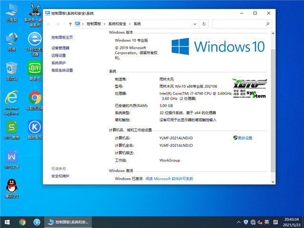Open the Windows Start menu

pos(7,222)
